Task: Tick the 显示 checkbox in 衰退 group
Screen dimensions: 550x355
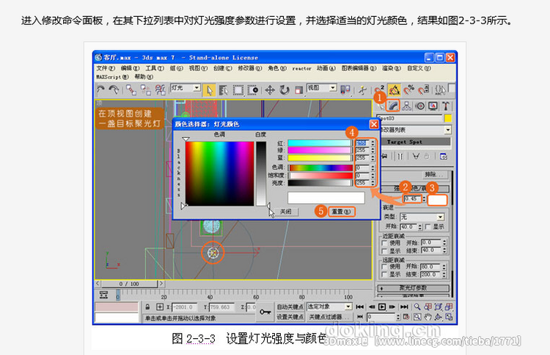Action: point(428,227)
